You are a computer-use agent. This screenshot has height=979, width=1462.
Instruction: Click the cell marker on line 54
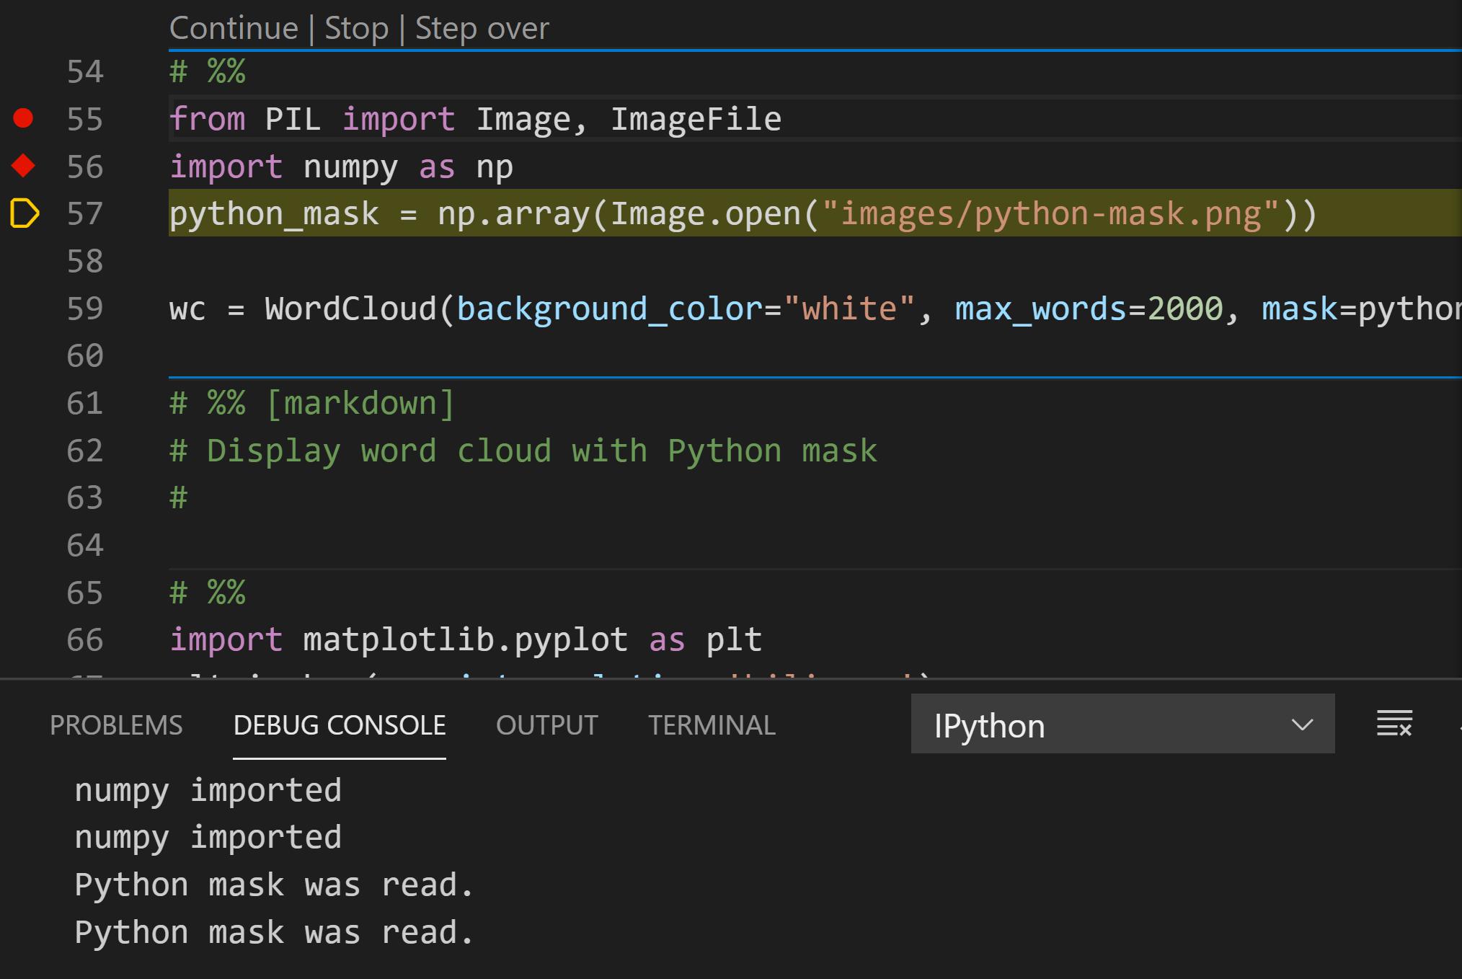(208, 71)
